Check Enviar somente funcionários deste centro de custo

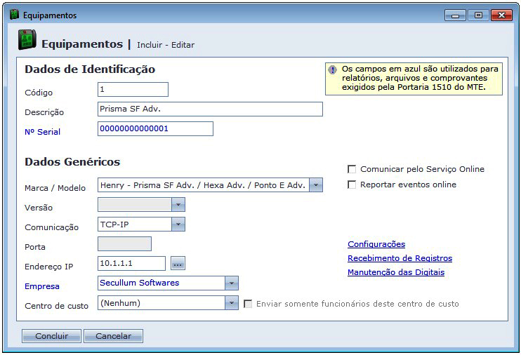click(x=248, y=304)
